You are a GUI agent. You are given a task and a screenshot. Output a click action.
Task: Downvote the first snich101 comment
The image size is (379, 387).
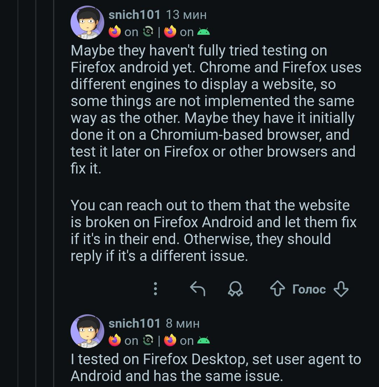pos(341,289)
